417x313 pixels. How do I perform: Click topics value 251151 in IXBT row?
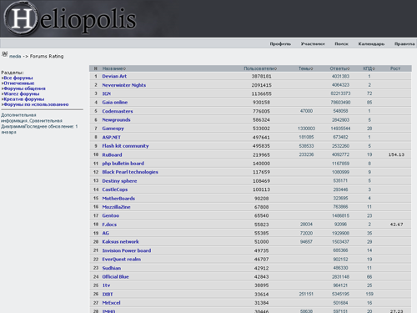tap(306, 295)
